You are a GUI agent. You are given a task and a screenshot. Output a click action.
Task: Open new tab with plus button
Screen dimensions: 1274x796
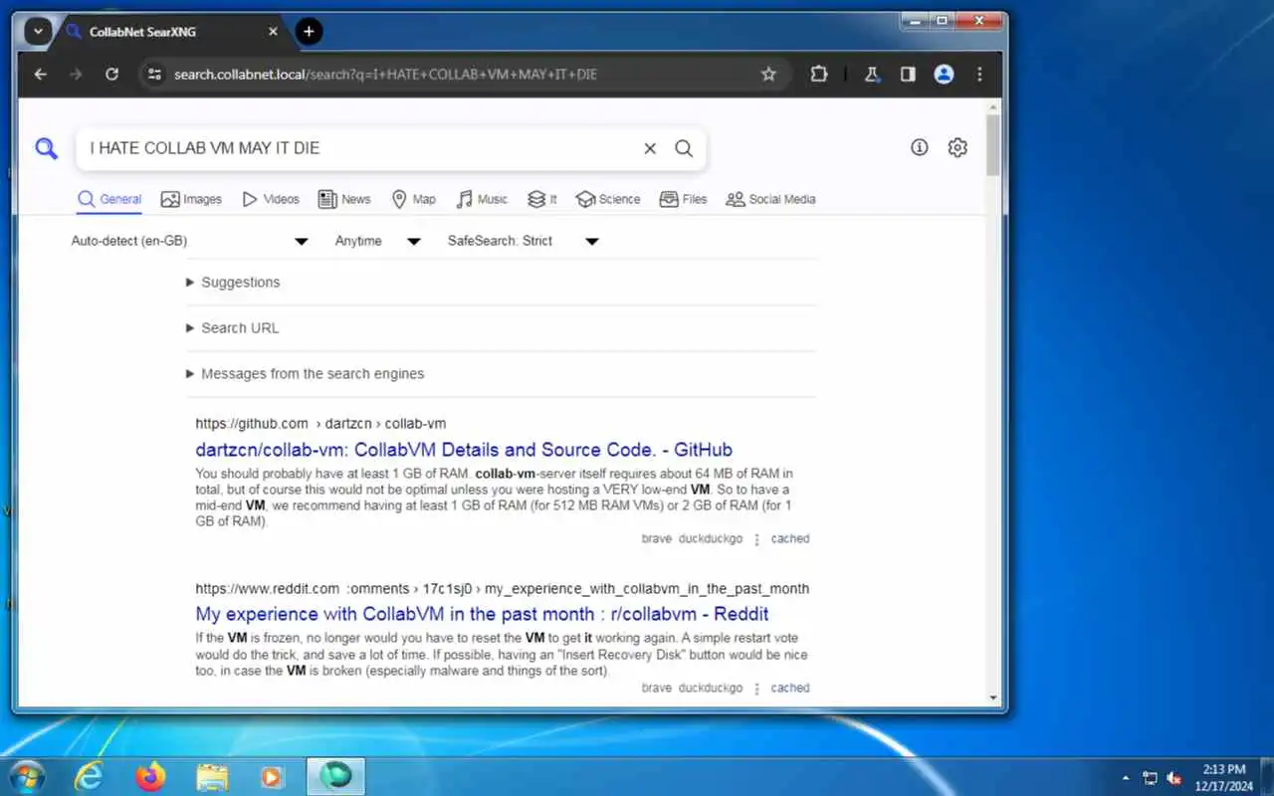tap(309, 31)
